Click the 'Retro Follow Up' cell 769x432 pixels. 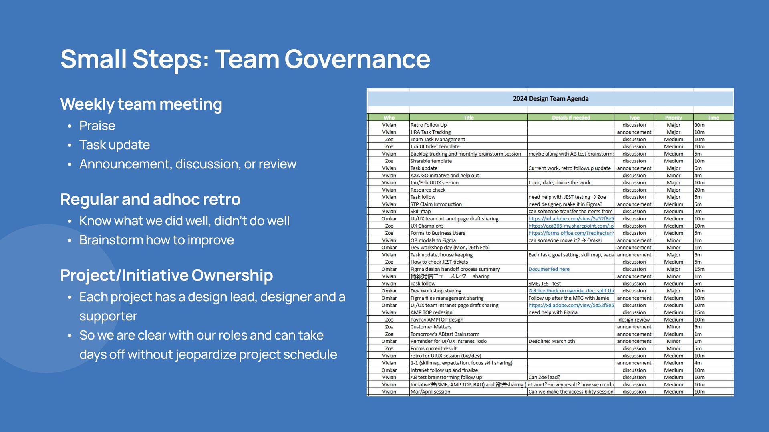tap(428, 125)
